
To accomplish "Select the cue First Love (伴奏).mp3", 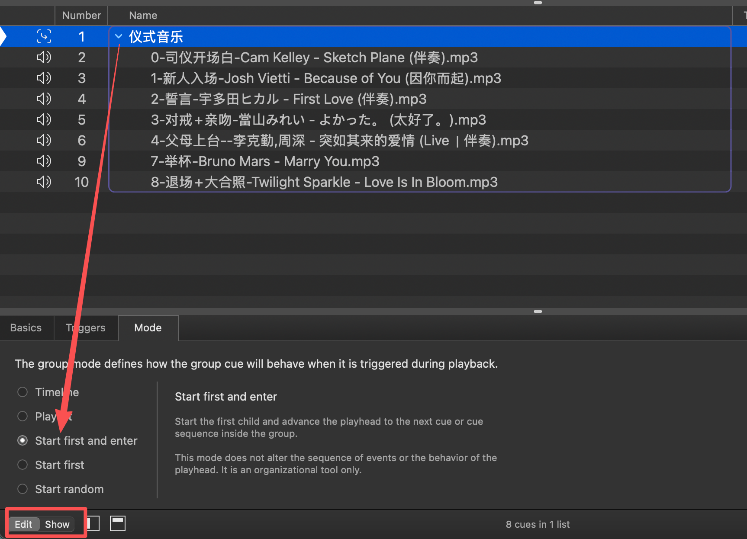I will coord(289,99).
